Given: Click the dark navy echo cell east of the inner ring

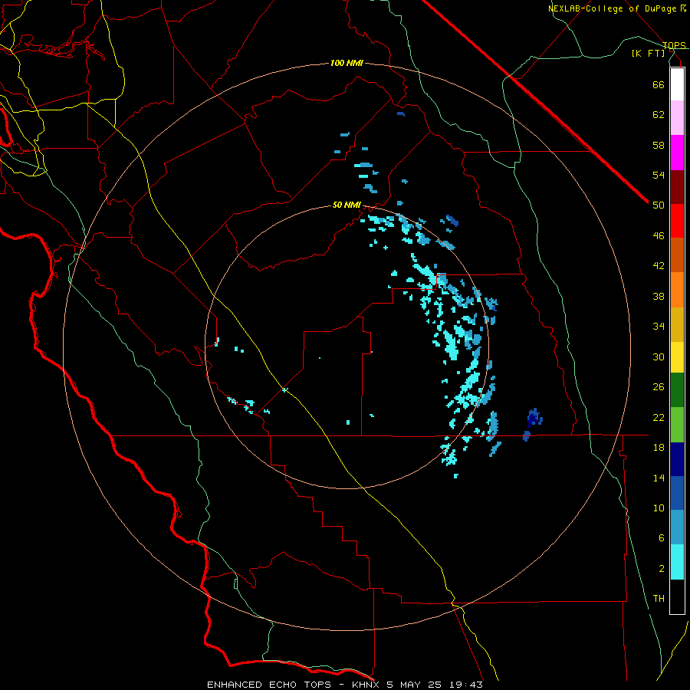Looking at the screenshot, I should click(x=534, y=417).
